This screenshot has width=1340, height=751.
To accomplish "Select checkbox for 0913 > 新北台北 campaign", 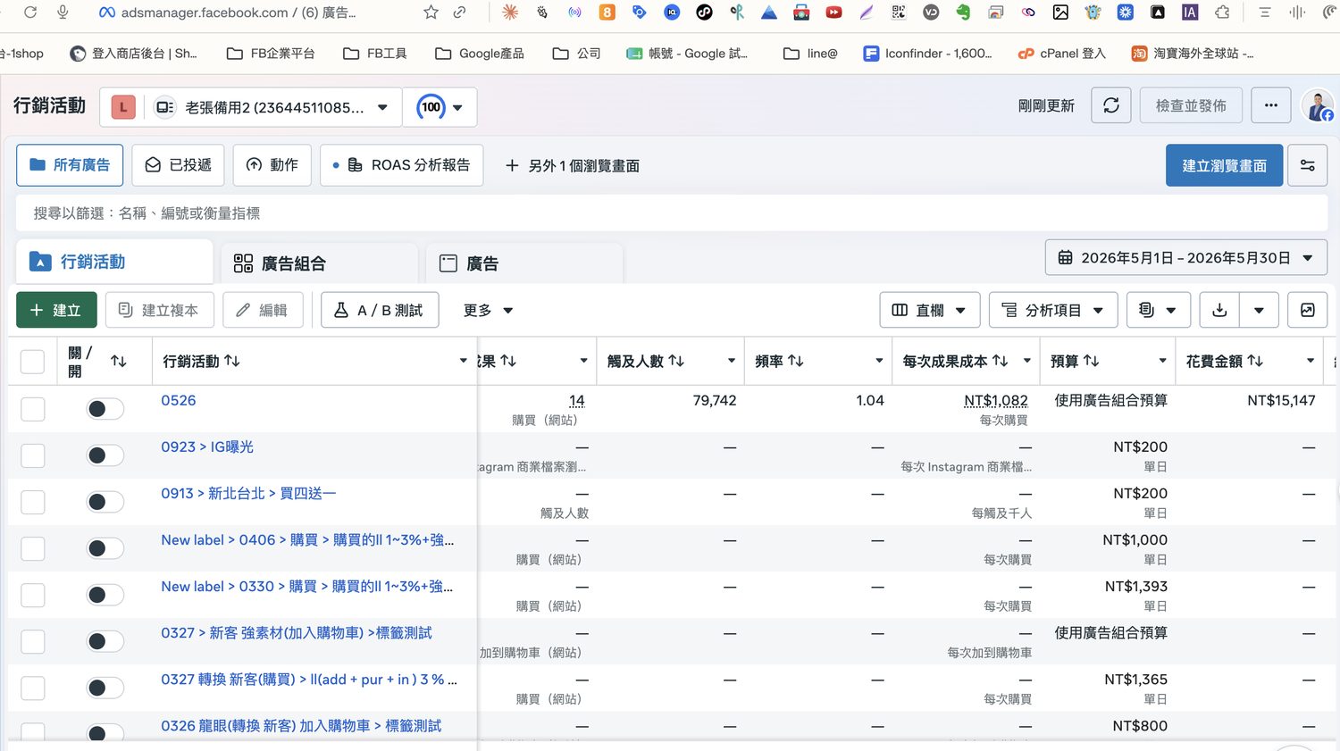I will click(x=32, y=502).
